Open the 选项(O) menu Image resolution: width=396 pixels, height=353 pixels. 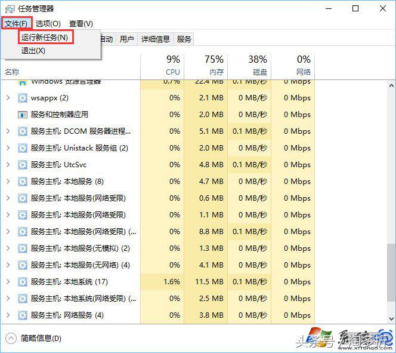pyautogui.click(x=48, y=23)
